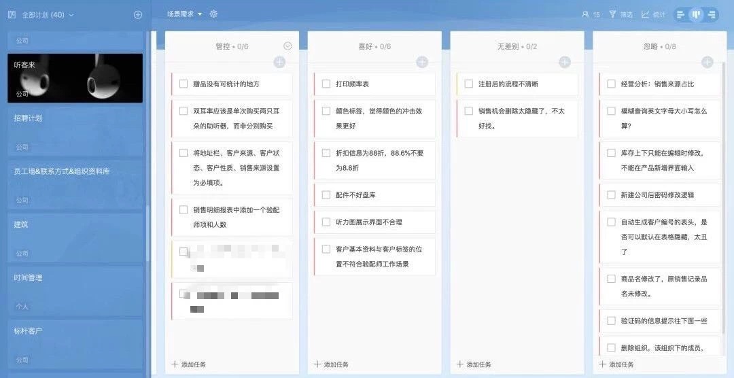
Task: Check 自动生成客户编号的表头 task
Action: point(612,222)
